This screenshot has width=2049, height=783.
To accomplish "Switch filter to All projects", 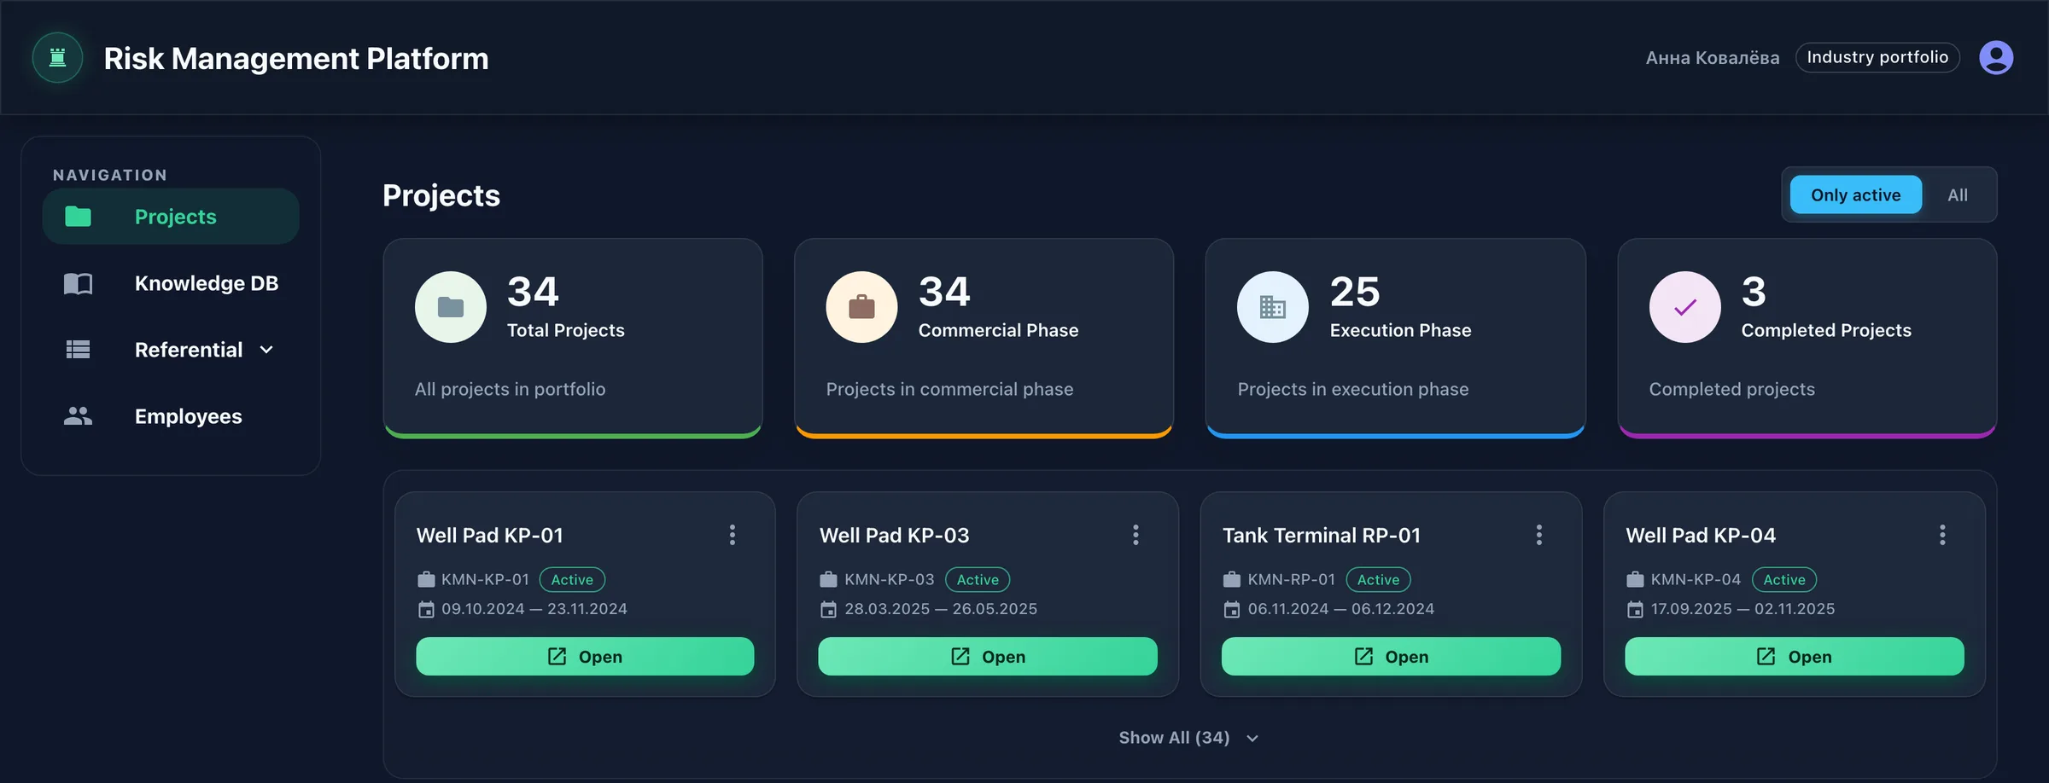I will [x=1958, y=195].
